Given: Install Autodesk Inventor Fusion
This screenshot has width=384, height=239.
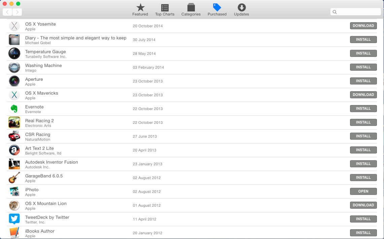Looking at the screenshot, I should point(363,164).
